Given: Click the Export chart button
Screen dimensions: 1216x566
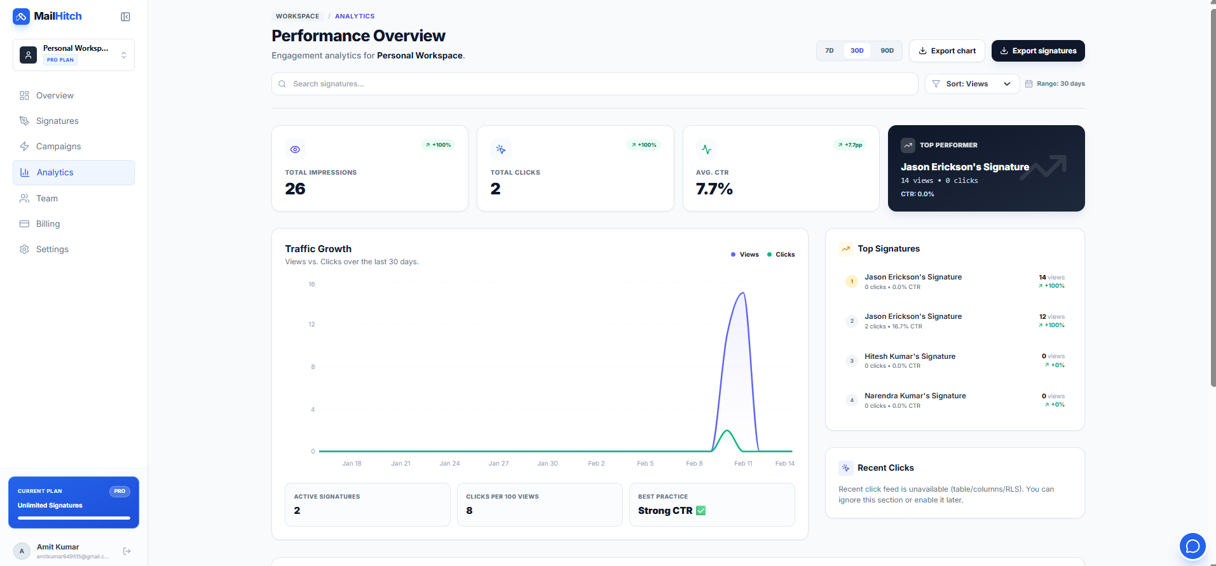Looking at the screenshot, I should (x=946, y=51).
